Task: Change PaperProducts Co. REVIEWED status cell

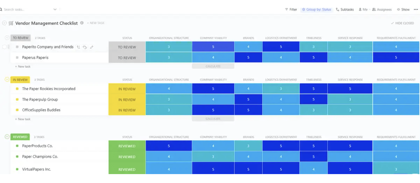Action: (x=127, y=146)
